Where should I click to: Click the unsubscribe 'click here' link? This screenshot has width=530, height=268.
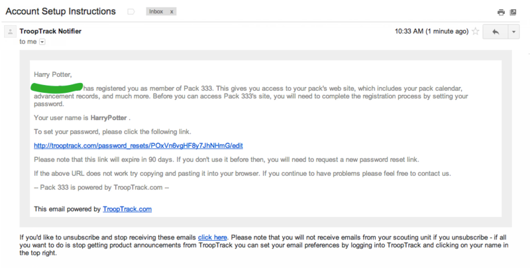point(212,237)
